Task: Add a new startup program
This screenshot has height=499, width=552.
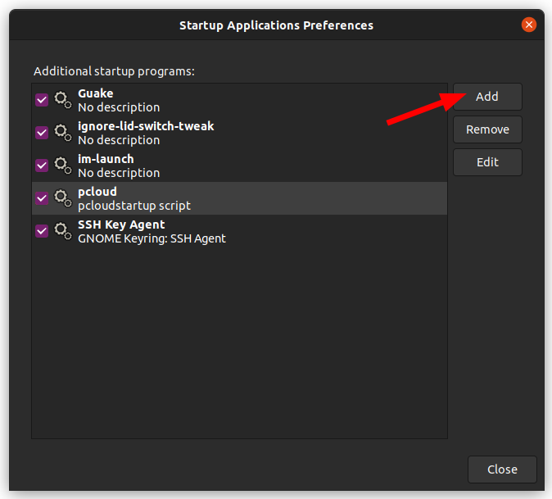Action: pos(487,97)
